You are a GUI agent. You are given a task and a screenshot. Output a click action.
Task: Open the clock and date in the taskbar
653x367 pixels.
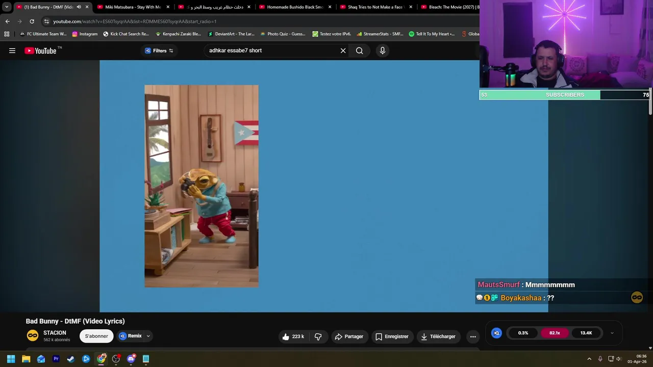pyautogui.click(x=637, y=359)
